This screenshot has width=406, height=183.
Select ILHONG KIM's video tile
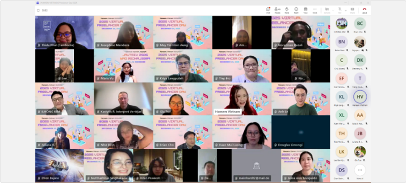(65, 99)
